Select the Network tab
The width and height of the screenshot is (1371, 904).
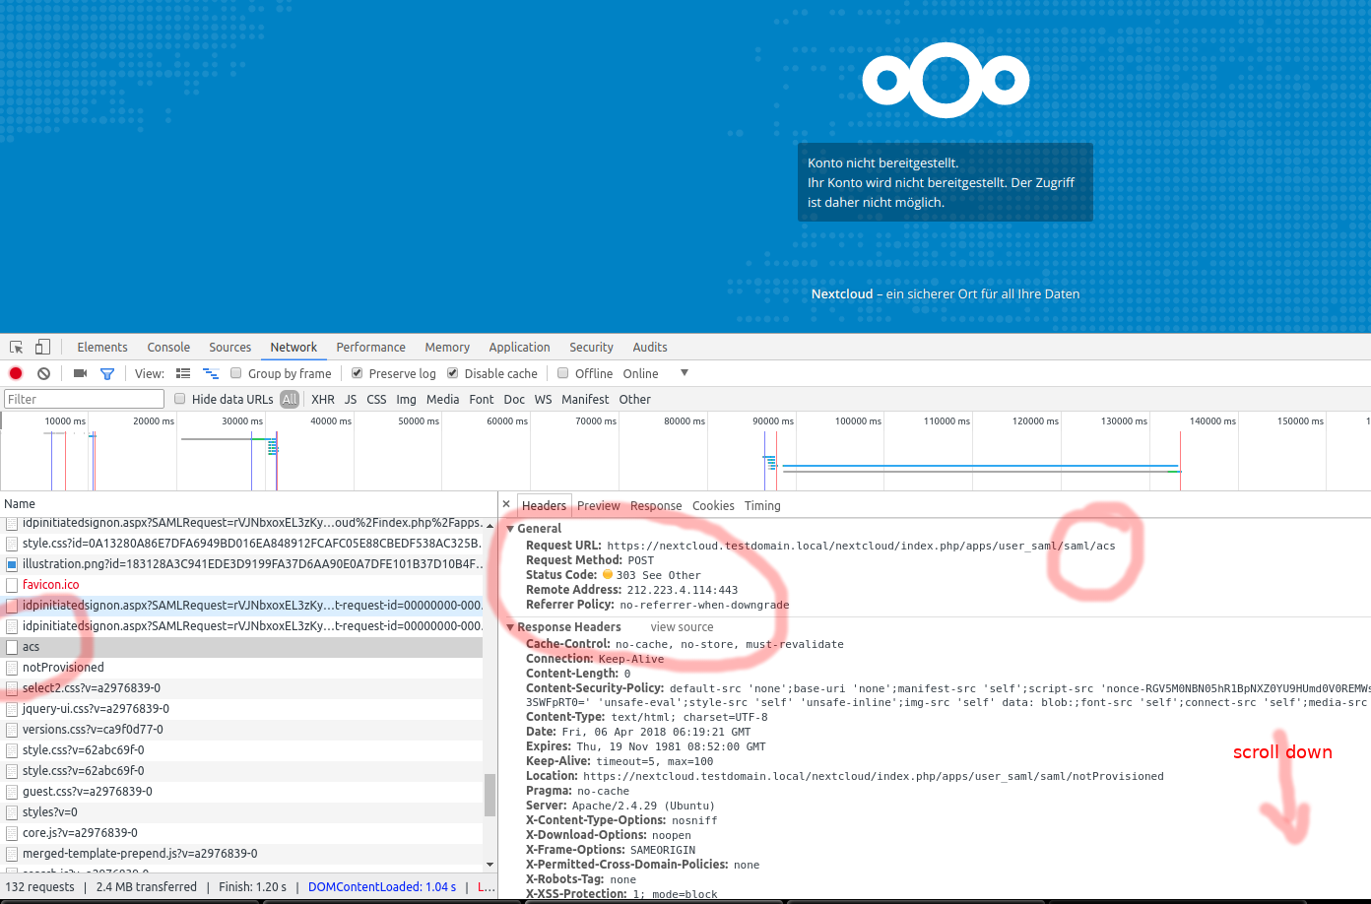pyautogui.click(x=294, y=348)
